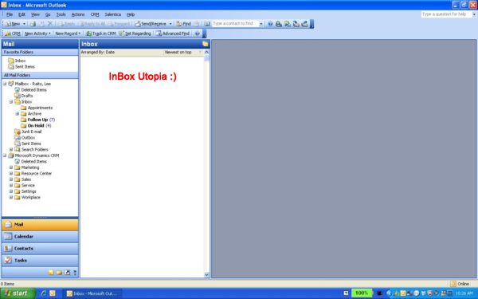Image resolution: width=478 pixels, height=299 pixels.
Task: Expand the Resource Center folder
Action: (x=11, y=173)
